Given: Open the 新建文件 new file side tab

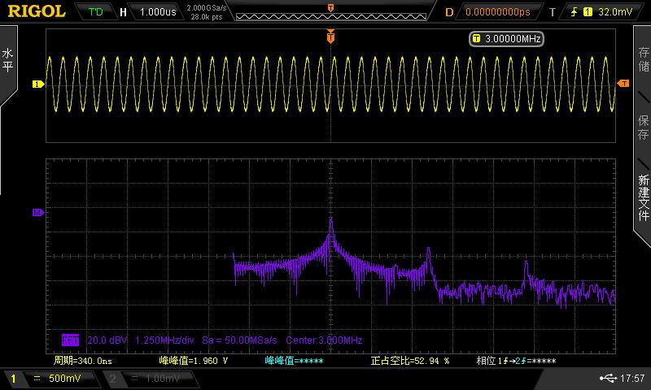Looking at the screenshot, I should (643, 197).
